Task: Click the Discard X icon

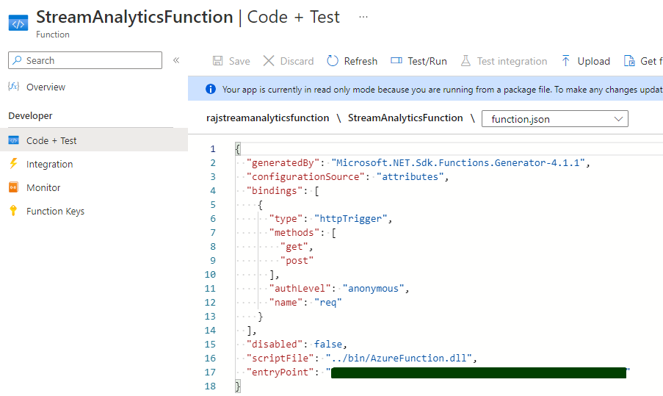Action: pyautogui.click(x=269, y=61)
